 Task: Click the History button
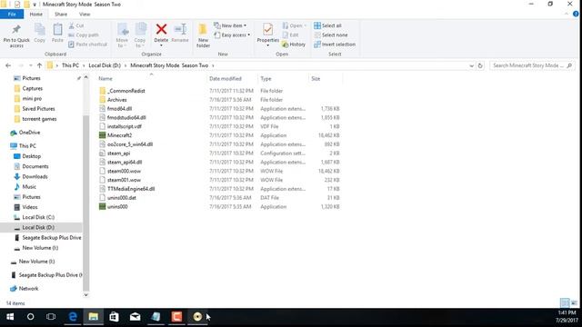tap(294, 45)
